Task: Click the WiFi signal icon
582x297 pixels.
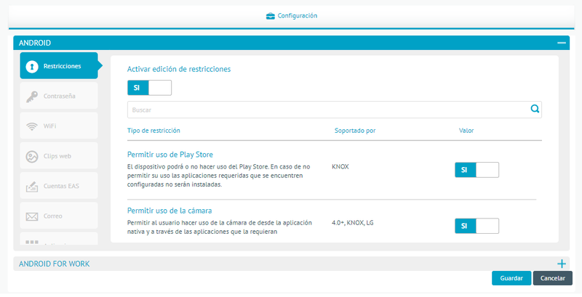Action: (32, 126)
